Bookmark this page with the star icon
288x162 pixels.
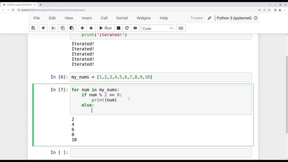coord(269,10)
